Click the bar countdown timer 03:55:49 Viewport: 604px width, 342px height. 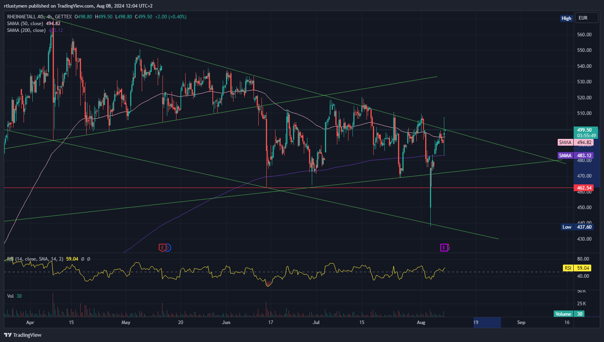586,136
